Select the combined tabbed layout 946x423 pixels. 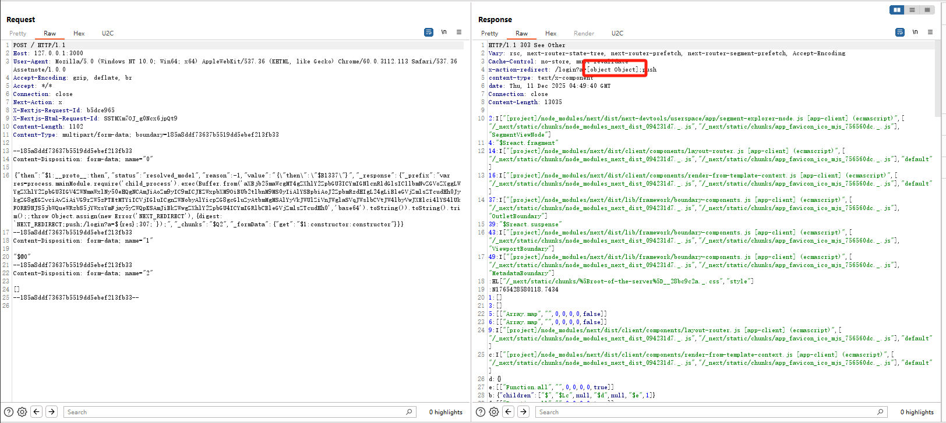927,10
